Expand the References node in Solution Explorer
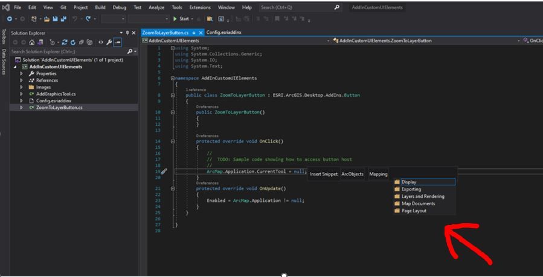 (x=22, y=80)
